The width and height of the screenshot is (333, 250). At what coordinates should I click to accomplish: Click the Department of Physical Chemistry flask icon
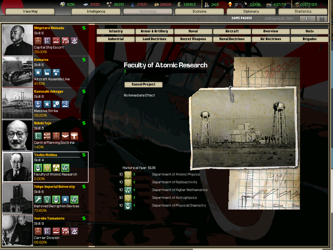(x=128, y=206)
